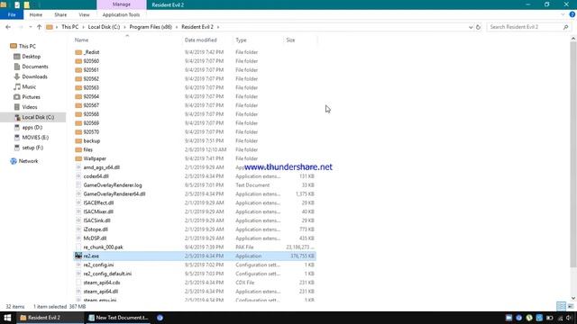Select the 920560 folder icon
The image size is (577, 324).
[78, 61]
